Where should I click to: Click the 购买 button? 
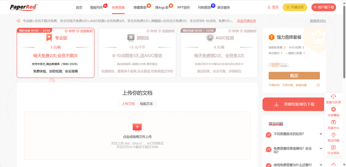pos(294,76)
